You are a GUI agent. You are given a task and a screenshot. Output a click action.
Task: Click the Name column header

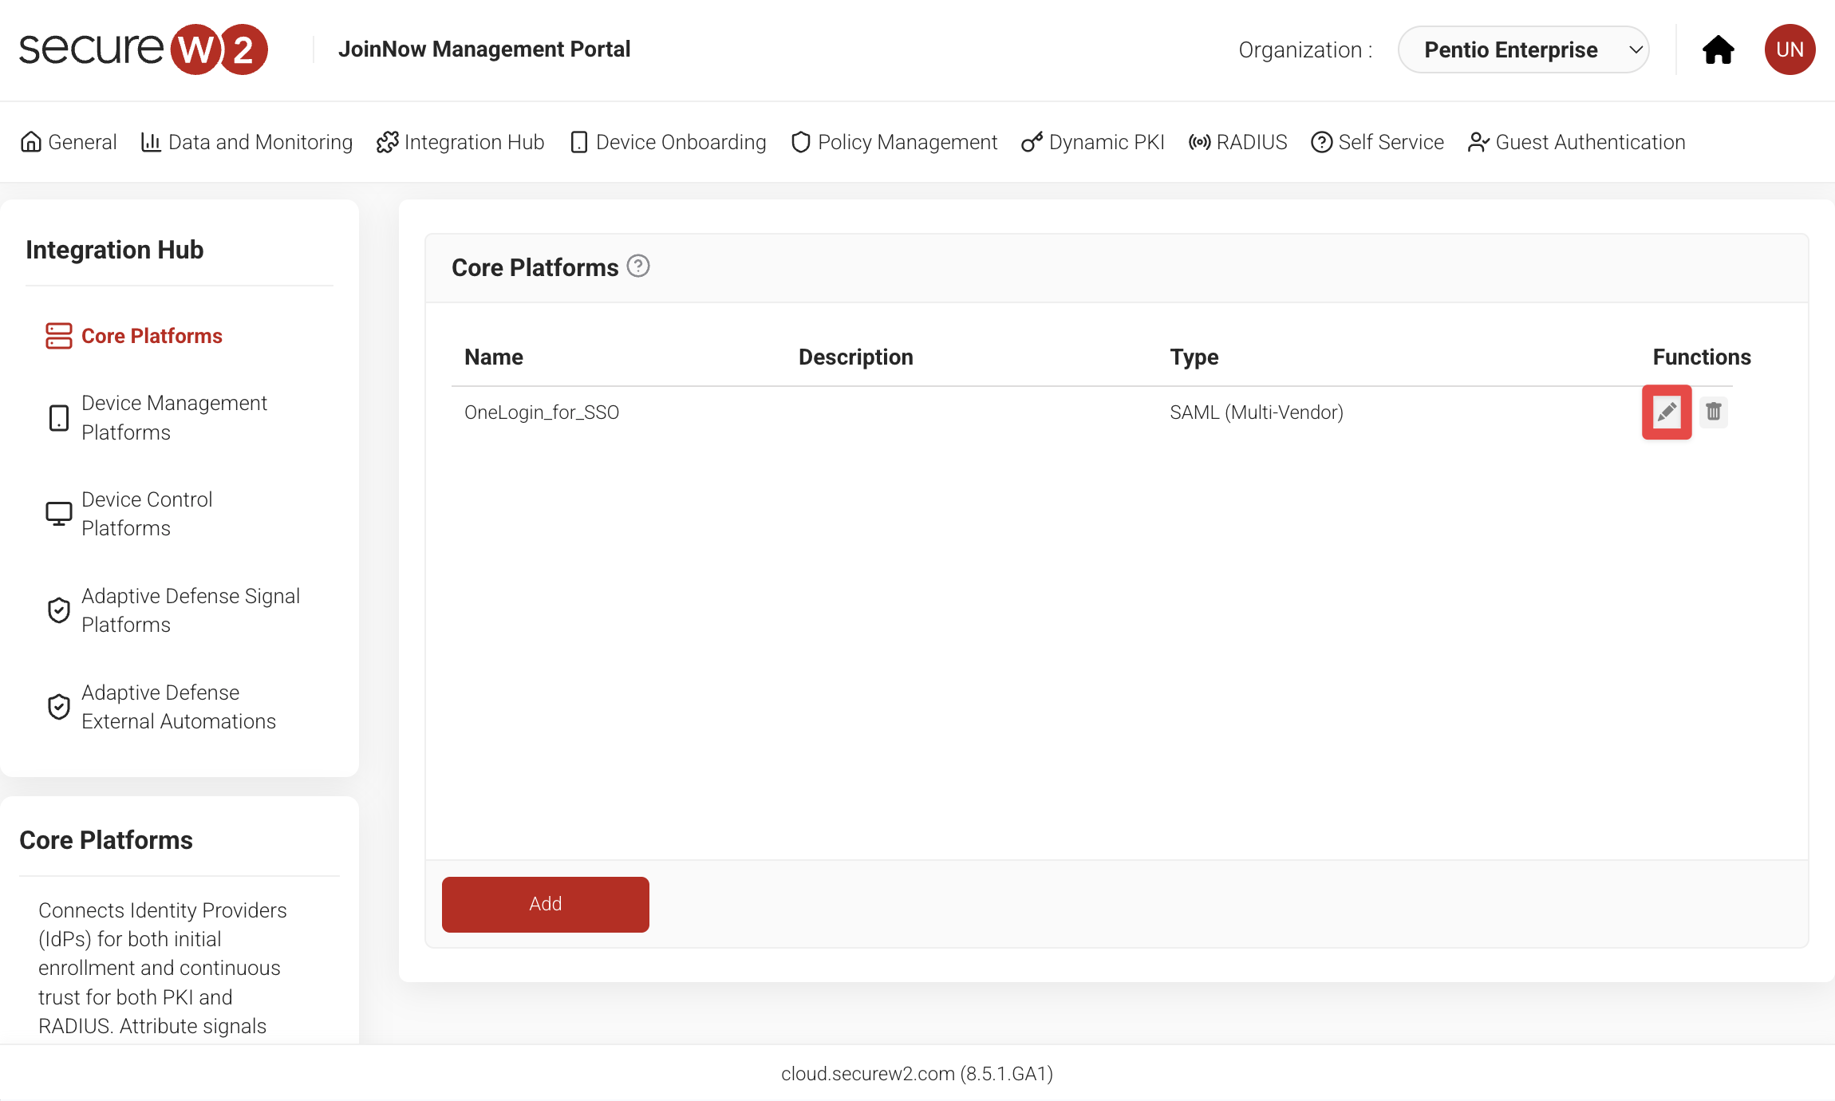point(494,357)
